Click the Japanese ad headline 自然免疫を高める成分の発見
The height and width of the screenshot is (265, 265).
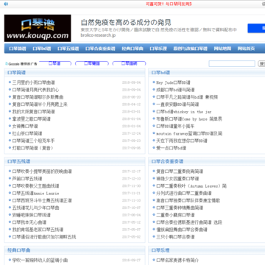126,23
